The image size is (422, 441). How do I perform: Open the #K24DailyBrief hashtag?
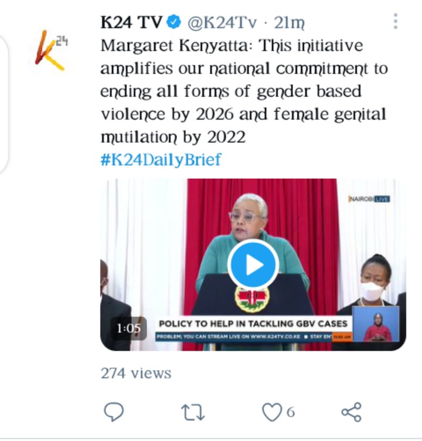click(x=161, y=160)
